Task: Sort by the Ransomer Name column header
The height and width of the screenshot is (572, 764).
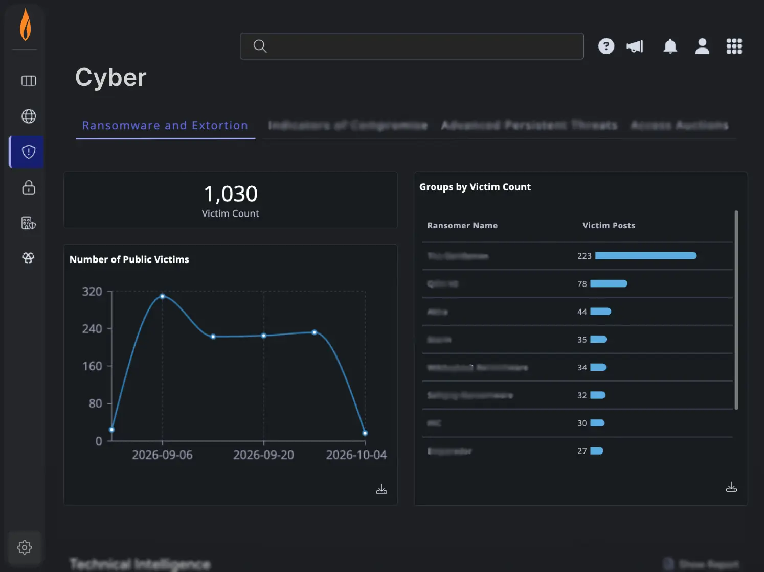Action: click(x=462, y=226)
